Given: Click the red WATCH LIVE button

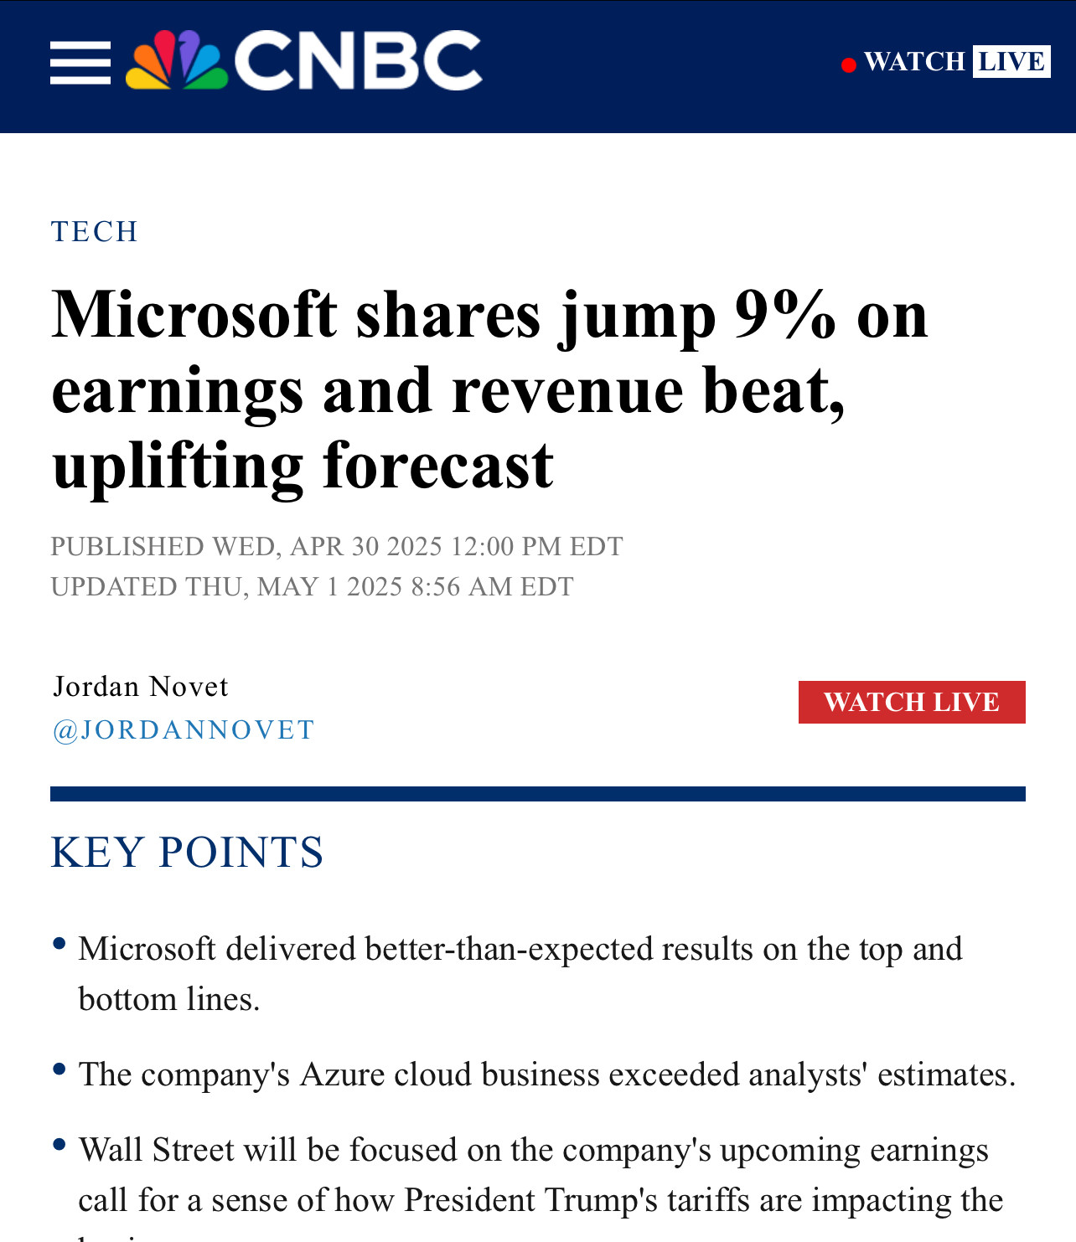Looking at the screenshot, I should pyautogui.click(x=912, y=702).
